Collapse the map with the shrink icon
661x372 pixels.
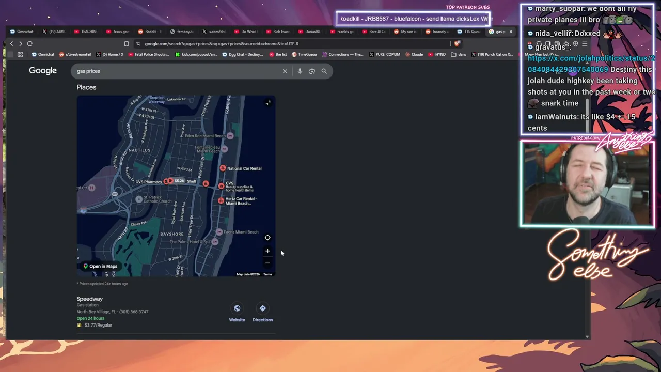268,103
